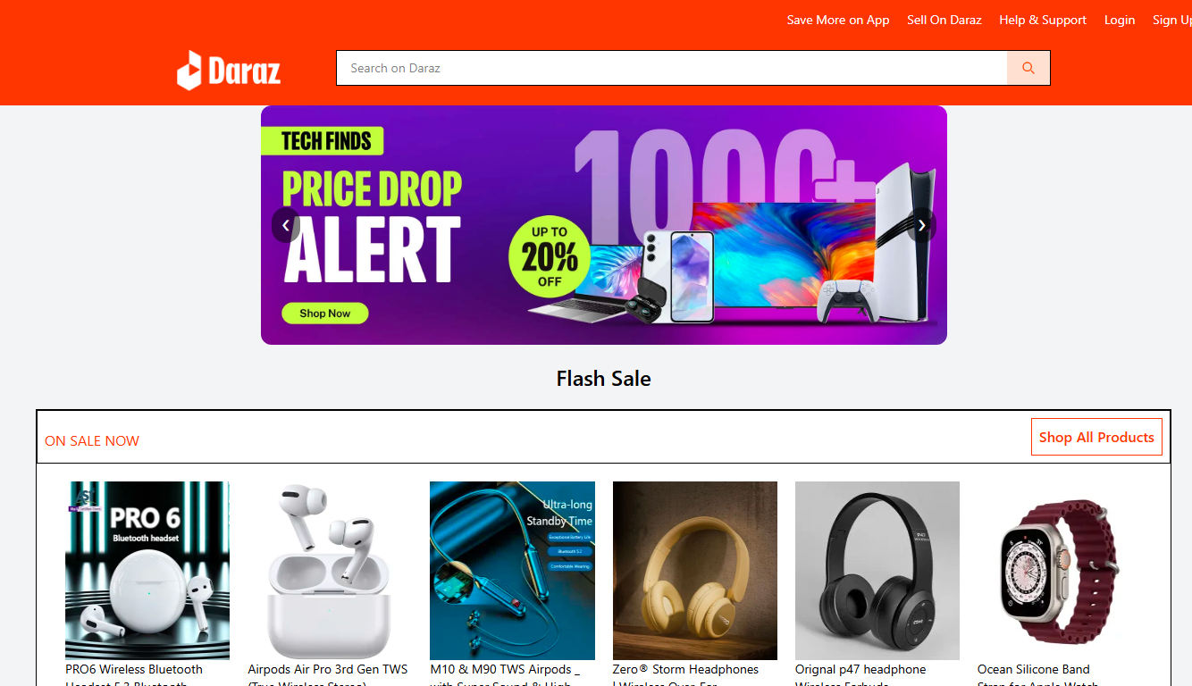Open M10 & M90 TWS neckband image

click(512, 571)
